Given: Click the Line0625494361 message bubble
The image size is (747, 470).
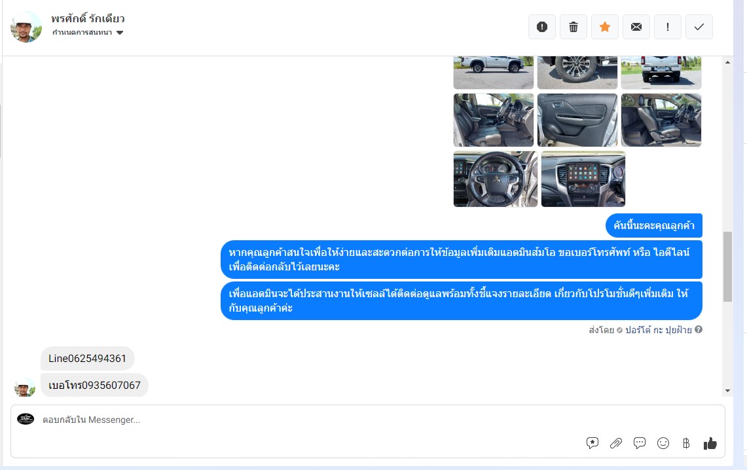Looking at the screenshot, I should [x=88, y=359].
